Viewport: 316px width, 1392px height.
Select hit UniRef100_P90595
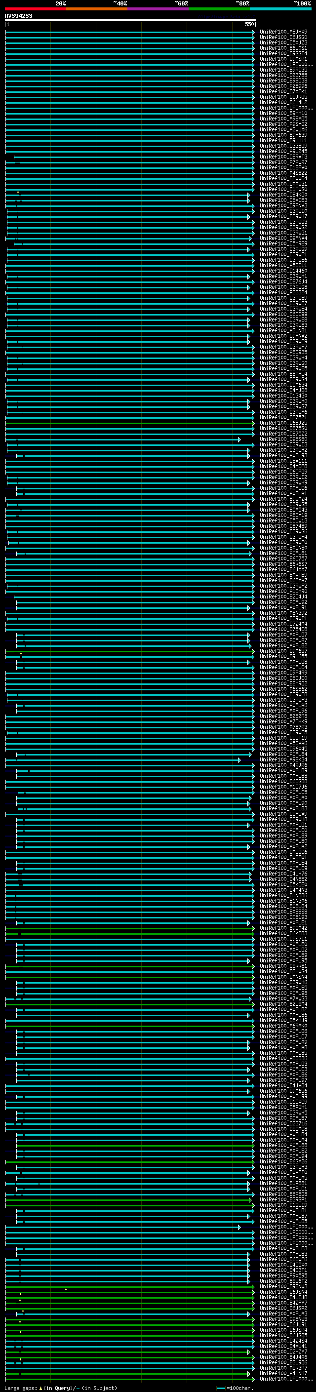click(x=283, y=1275)
